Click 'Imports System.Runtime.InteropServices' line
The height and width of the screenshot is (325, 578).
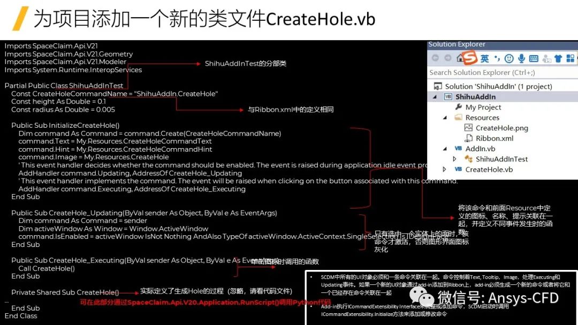73,69
